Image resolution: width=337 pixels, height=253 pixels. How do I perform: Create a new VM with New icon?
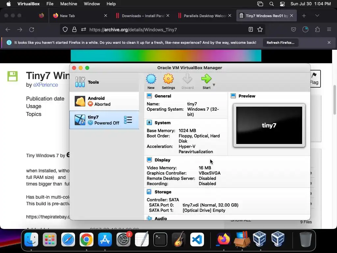(151, 81)
